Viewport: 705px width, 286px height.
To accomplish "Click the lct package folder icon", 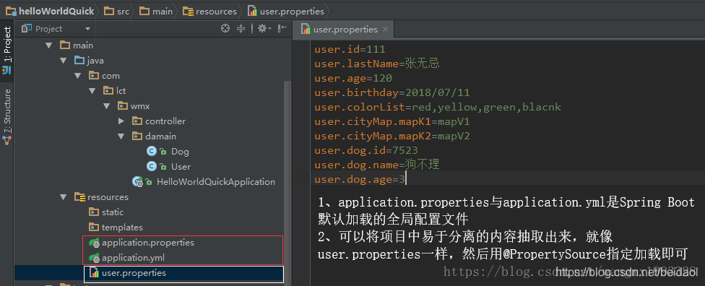I will click(x=108, y=91).
